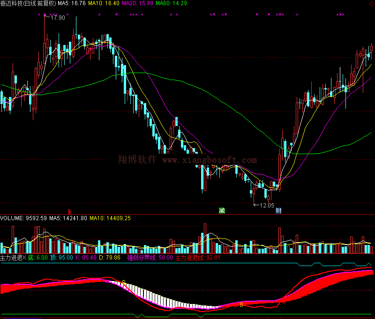
Task: Open the blue 财 financial report marker
Action: click(x=278, y=211)
